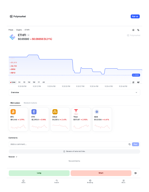Select the 1M chart range
149x192 pixels.
pyautogui.click(x=34, y=82)
